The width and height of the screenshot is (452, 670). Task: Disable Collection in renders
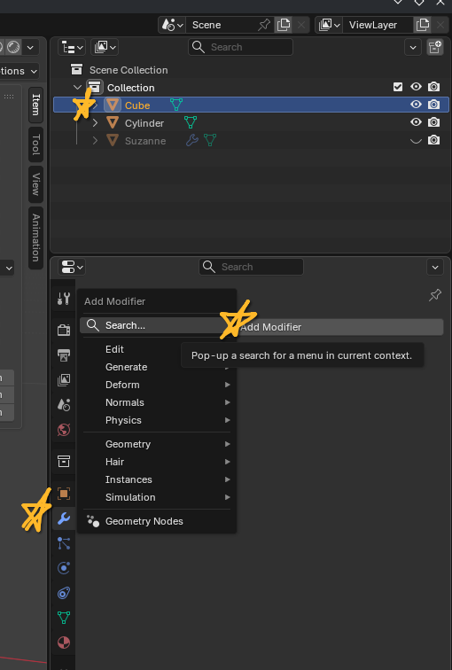tap(433, 87)
